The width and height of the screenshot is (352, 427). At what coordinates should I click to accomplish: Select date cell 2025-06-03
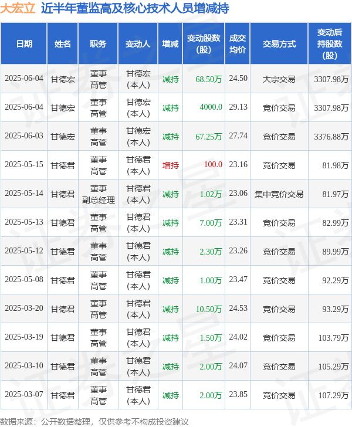pyautogui.click(x=24, y=136)
